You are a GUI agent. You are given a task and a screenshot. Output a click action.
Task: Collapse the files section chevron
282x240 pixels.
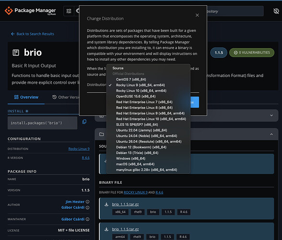[271, 134]
